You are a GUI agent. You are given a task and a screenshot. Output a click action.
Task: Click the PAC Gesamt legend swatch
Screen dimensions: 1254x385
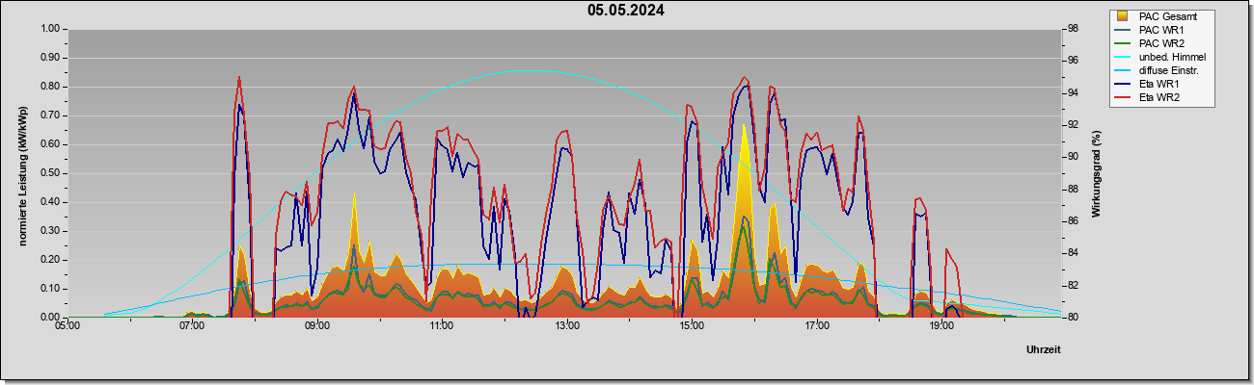point(1123,15)
